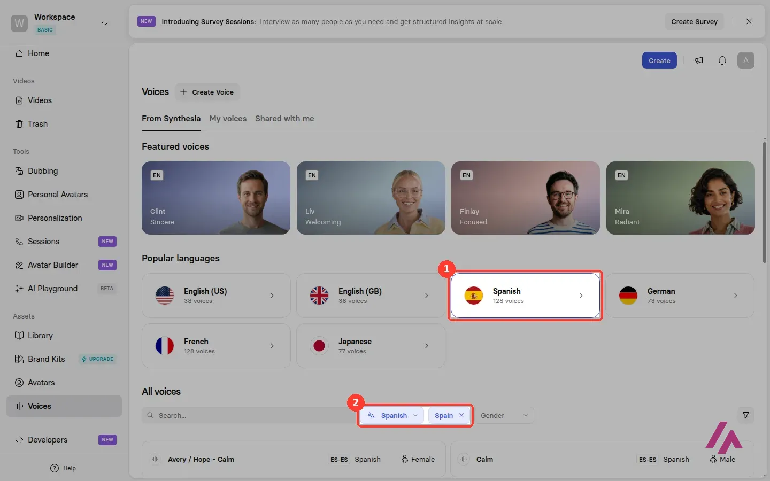Click the megaphone announcements icon
The width and height of the screenshot is (770, 481).
point(699,60)
